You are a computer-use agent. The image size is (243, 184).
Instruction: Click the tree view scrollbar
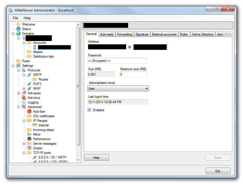(78, 86)
